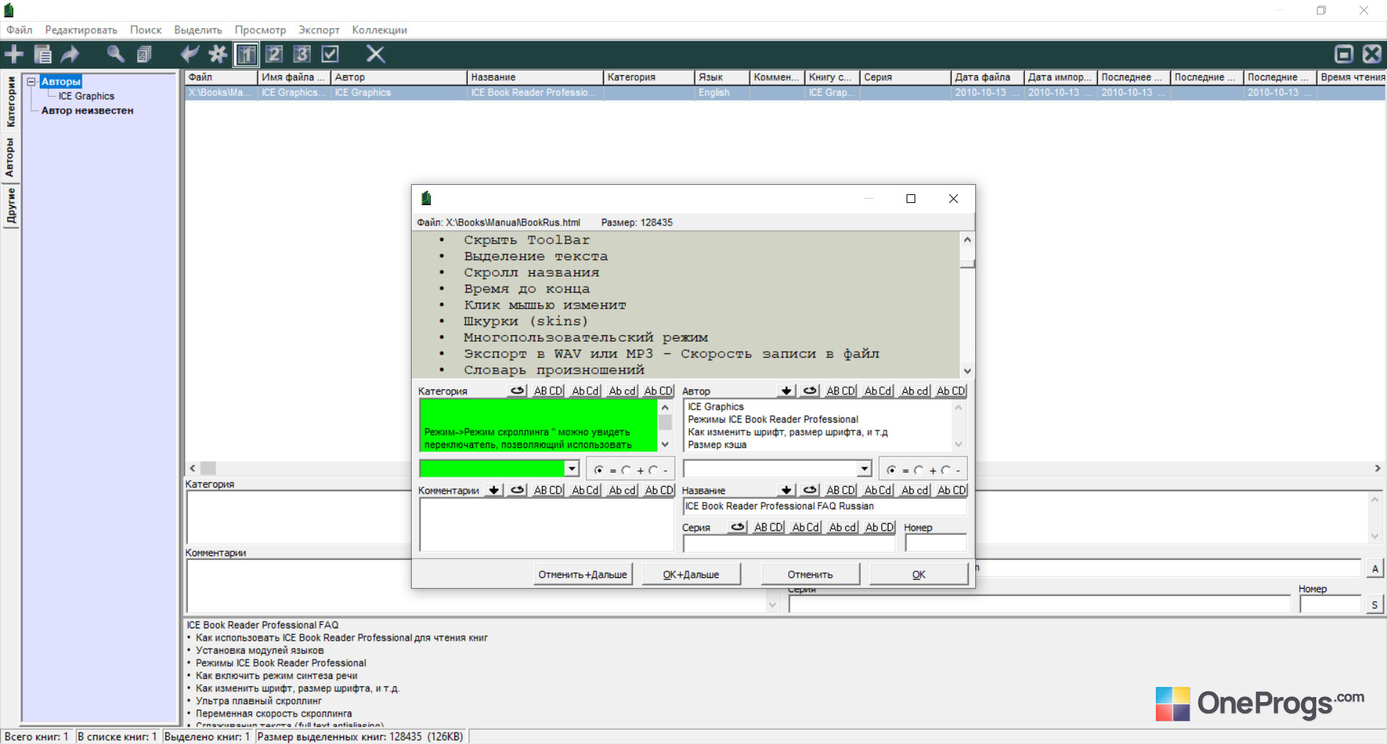1387x744 pixels.
Task: Select the '+' radio button for Категория
Action: click(626, 470)
